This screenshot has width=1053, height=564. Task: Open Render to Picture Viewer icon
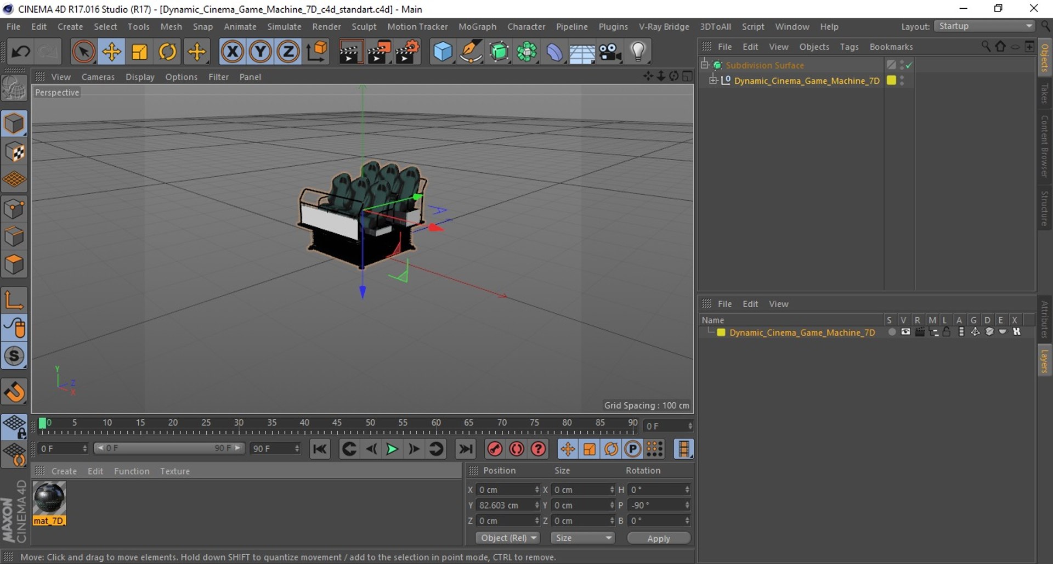tap(378, 52)
